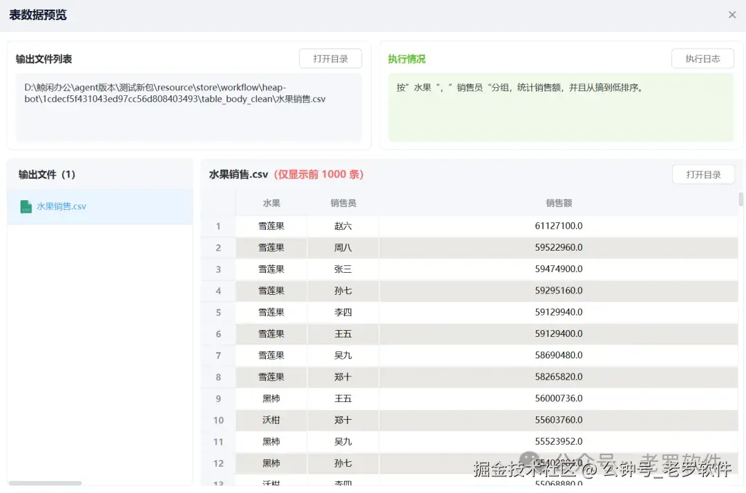Select sales cell 55603760.0
The image size is (746, 493).
[559, 420]
